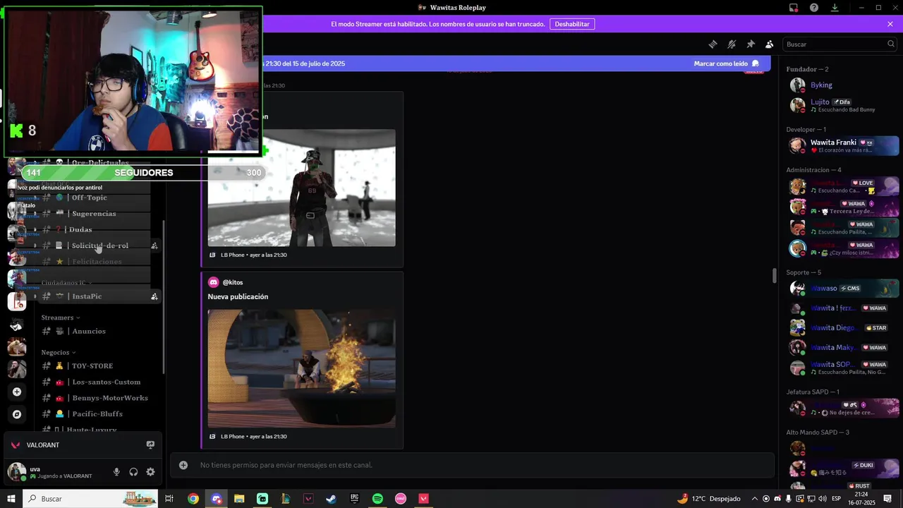Open the TOY-STORE channel
This screenshot has height=508, width=903.
point(99,365)
